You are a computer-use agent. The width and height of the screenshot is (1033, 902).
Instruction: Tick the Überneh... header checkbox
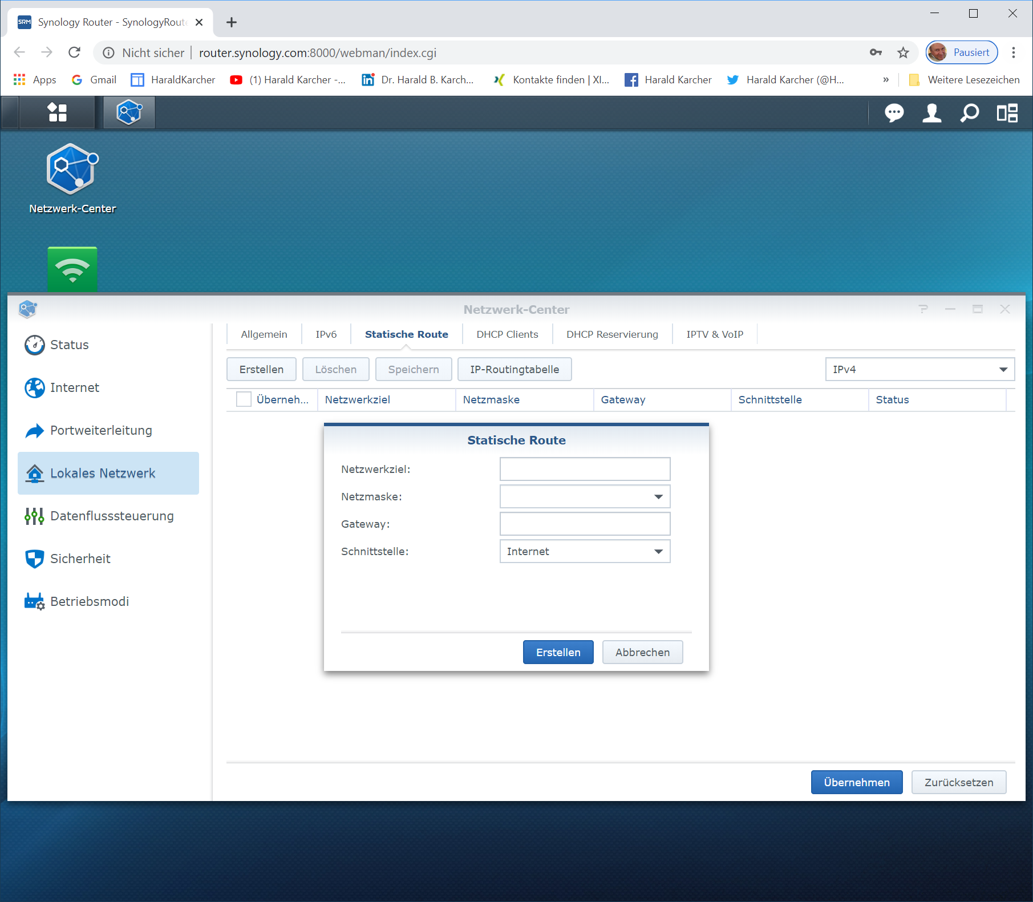tap(244, 399)
